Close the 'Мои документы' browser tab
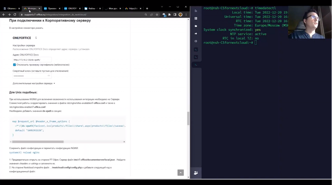Viewport: 332px width, 185px height. tap(120, 8)
